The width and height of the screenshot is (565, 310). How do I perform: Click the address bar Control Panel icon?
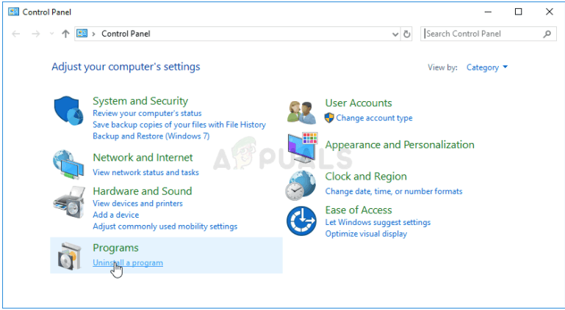(82, 34)
